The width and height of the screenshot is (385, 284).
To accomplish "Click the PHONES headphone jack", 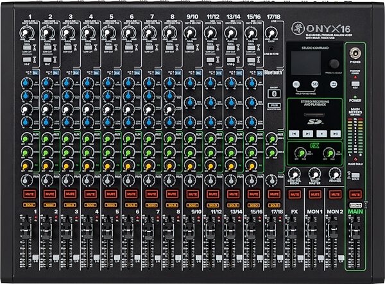I will coord(355,53).
